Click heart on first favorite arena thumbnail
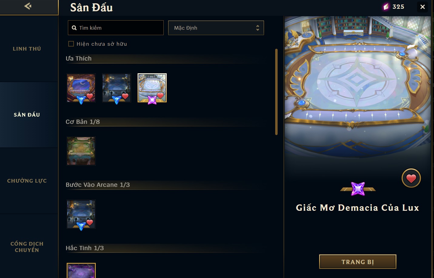Image resolution: width=434 pixels, height=278 pixels. coord(90,96)
